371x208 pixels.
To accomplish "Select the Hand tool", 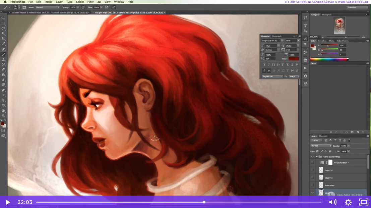I will point(3,111).
